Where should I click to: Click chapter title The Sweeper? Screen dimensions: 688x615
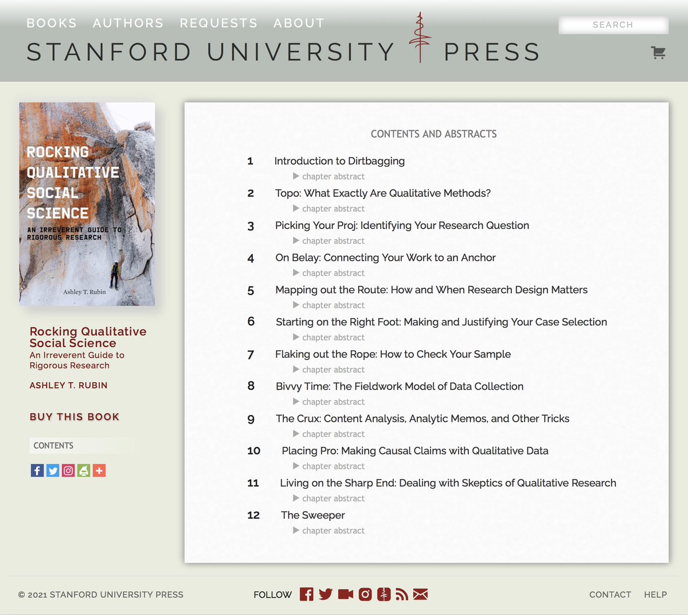click(313, 515)
